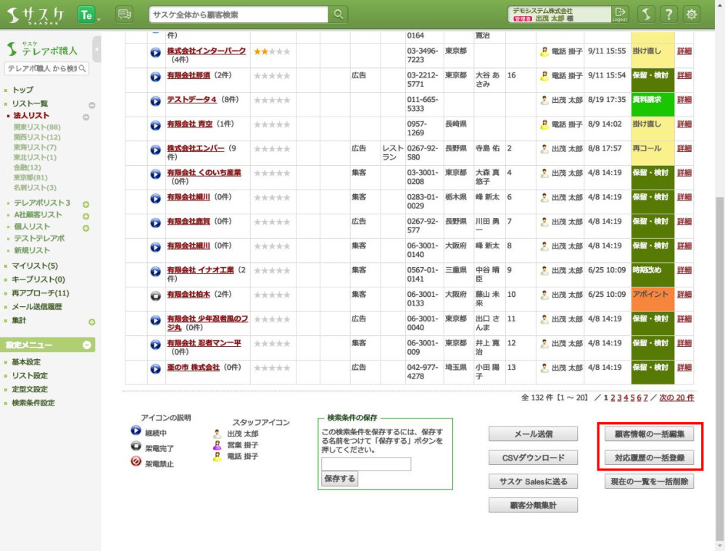Open the settings gear in top bar
The height and width of the screenshot is (551, 725).
coord(692,14)
